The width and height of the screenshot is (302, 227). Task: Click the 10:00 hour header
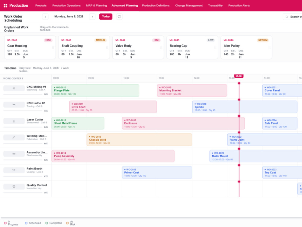click(x=126, y=78)
